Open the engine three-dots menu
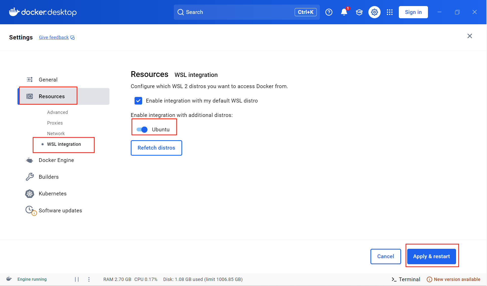The image size is (487, 286). click(89, 279)
